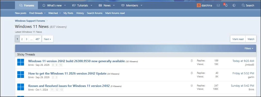Image resolution: width=261 pixels, height=97 pixels.
Task: Open the page jump ellipsis
Action: (31, 39)
